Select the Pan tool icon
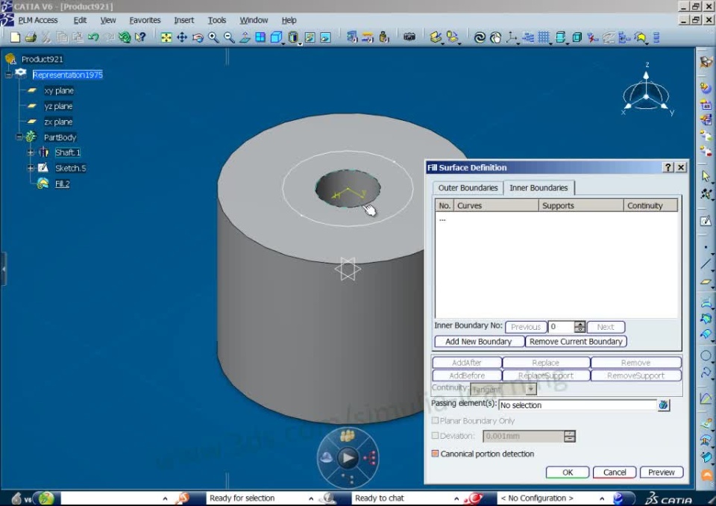This screenshot has height=506, width=716. click(x=182, y=37)
